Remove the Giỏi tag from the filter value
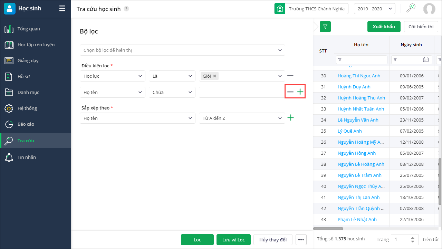Image resolution: width=442 pixels, height=249 pixels. pos(214,76)
